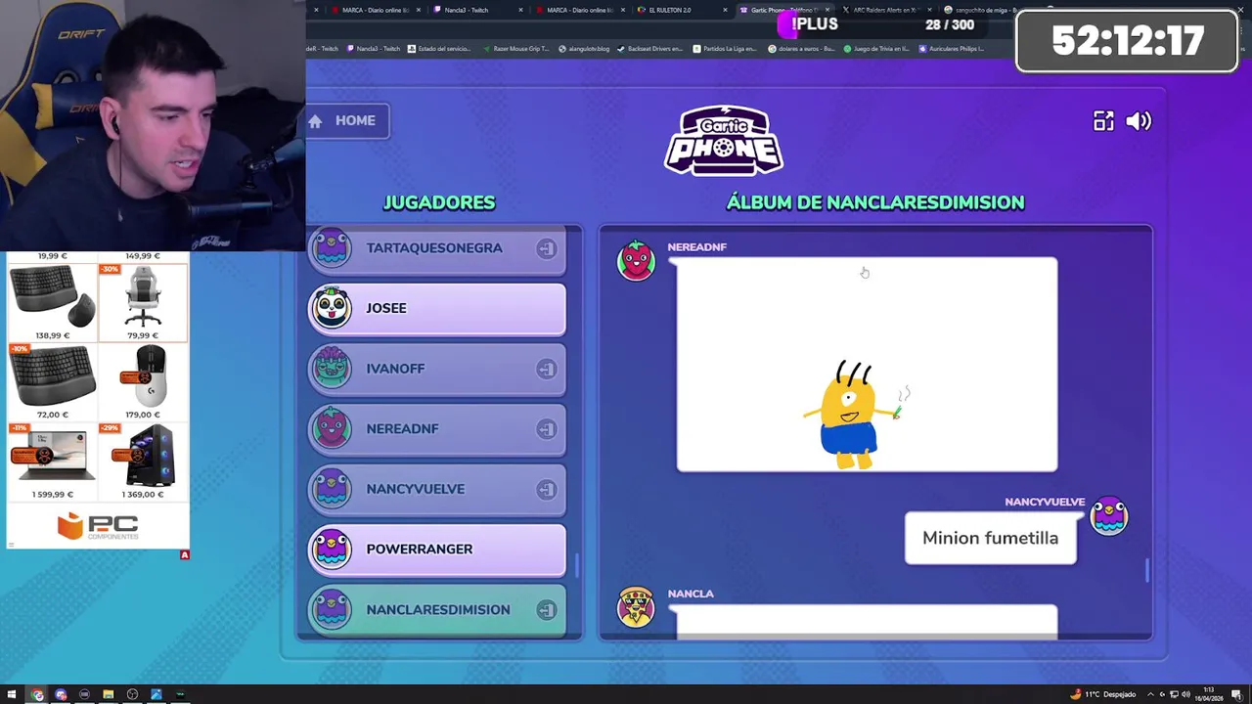Open the 1 369,00 € desktop PC ad product

pyautogui.click(x=143, y=461)
